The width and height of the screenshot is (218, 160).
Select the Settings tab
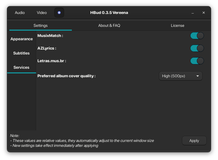(40, 25)
